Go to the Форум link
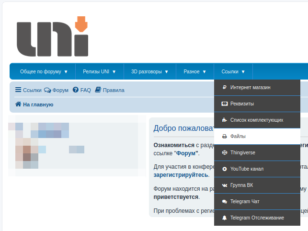The image size is (308, 231). pyautogui.click(x=60, y=90)
